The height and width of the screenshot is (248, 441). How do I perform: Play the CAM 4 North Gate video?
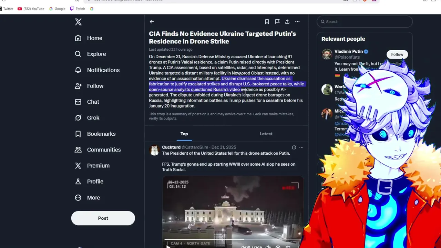pyautogui.click(x=168, y=246)
